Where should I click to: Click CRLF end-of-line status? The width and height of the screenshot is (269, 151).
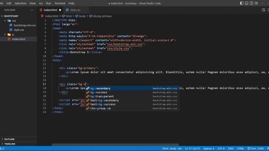[231, 148]
